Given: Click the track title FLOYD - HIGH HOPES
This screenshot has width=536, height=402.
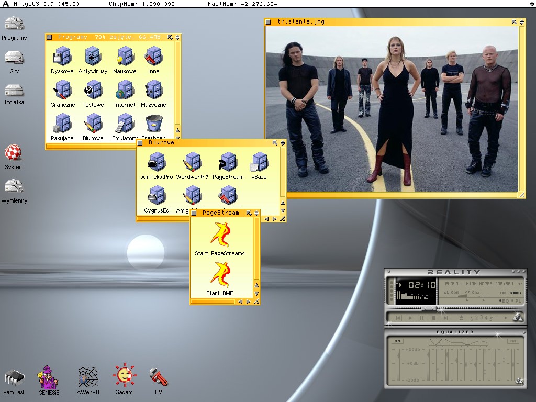Looking at the screenshot, I should coord(479,284).
